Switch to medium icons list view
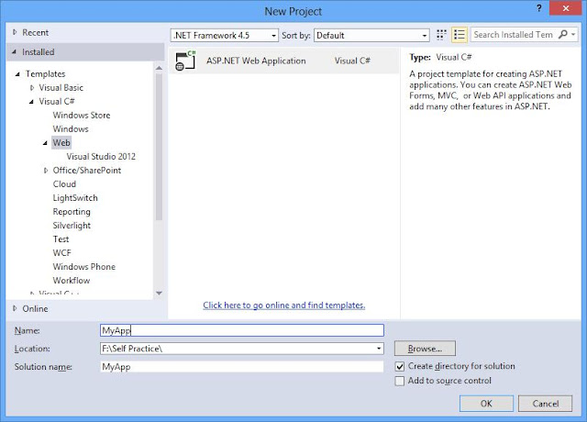Screen dimensions: 587x422 [x=460, y=35]
